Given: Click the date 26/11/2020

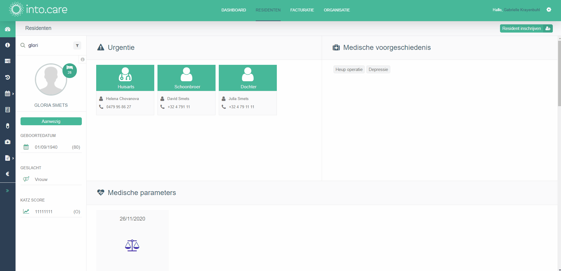Looking at the screenshot, I should coord(133,219).
